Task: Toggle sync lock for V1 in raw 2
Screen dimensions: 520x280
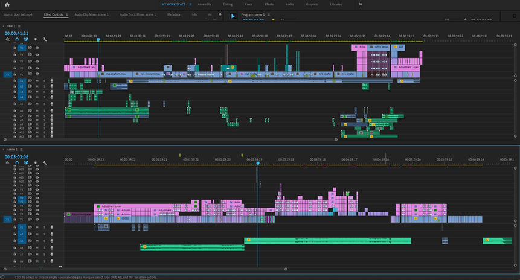Action: click(x=29, y=74)
